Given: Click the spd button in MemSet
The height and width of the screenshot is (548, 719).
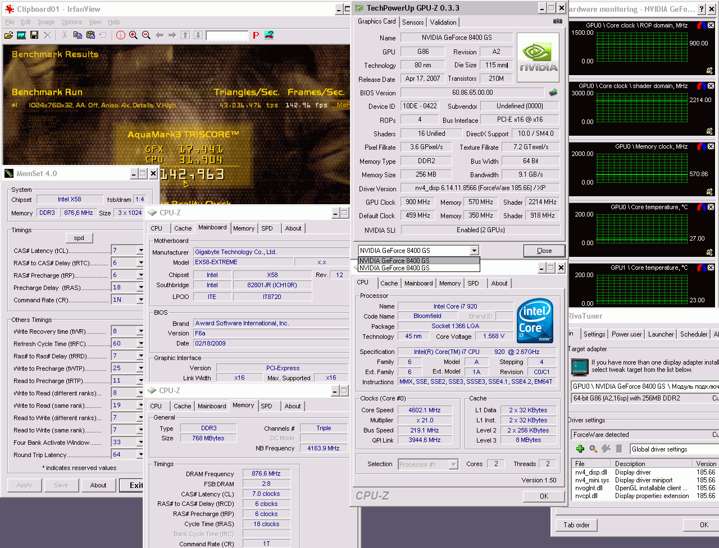Looking at the screenshot, I should tap(79, 238).
